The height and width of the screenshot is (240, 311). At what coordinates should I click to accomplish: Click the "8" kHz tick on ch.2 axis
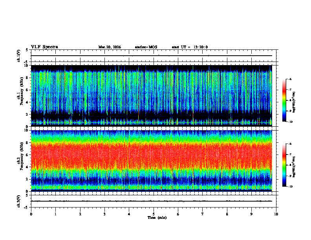click(27, 143)
